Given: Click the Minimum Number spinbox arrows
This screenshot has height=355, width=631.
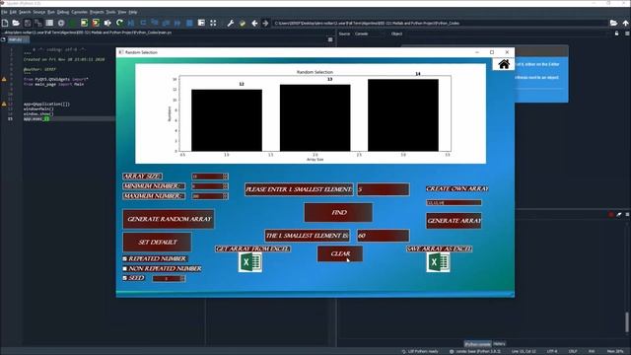Looking at the screenshot, I should coord(226,186).
